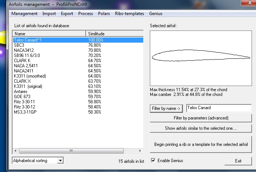
Task: Click the horizontal scrollbar right arrow
Action: coord(140,151)
